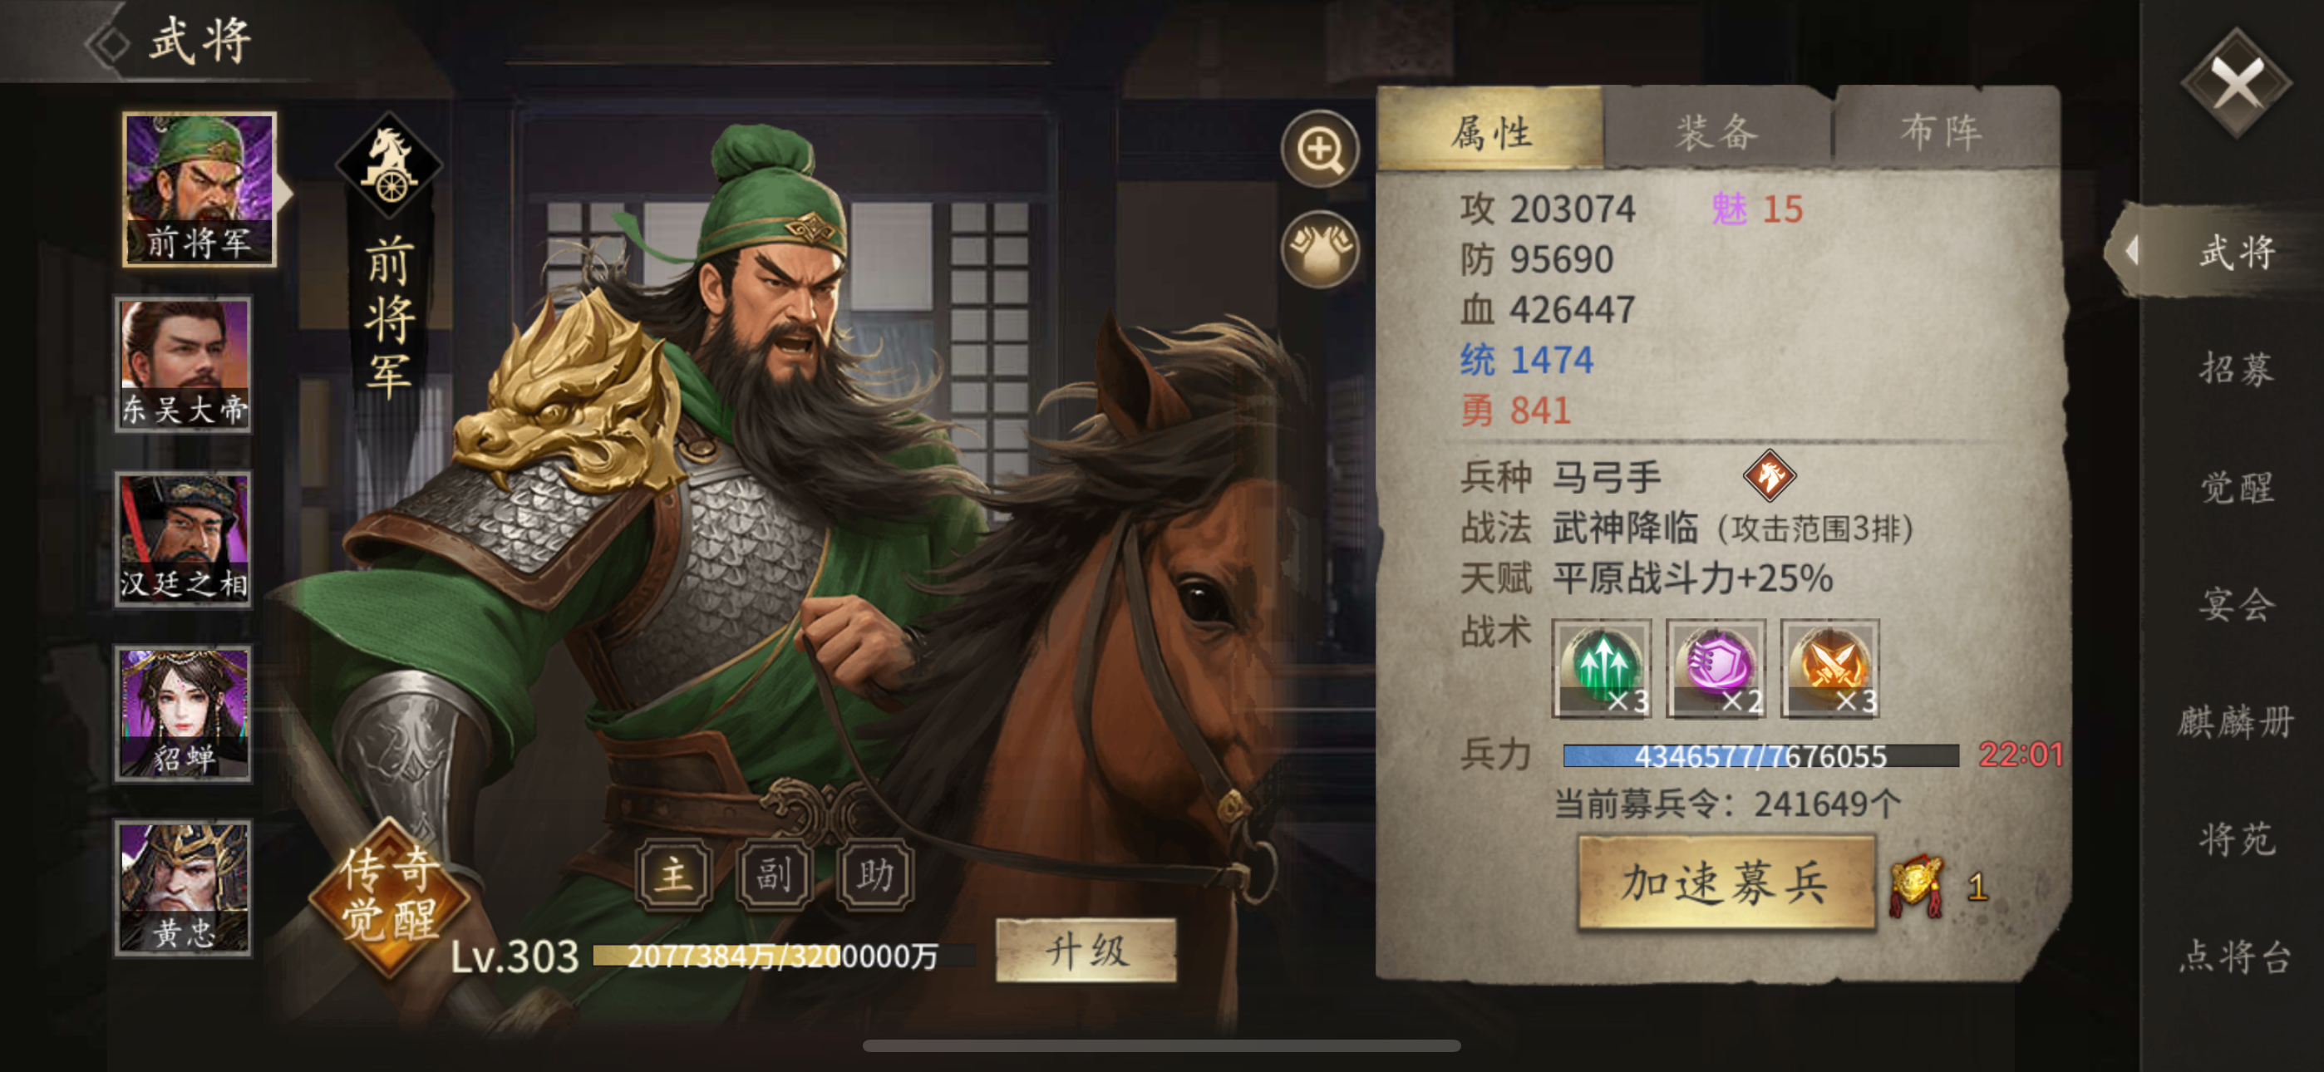Toggle the 副 deputy general slot
This screenshot has width=2324, height=1072.
click(774, 873)
